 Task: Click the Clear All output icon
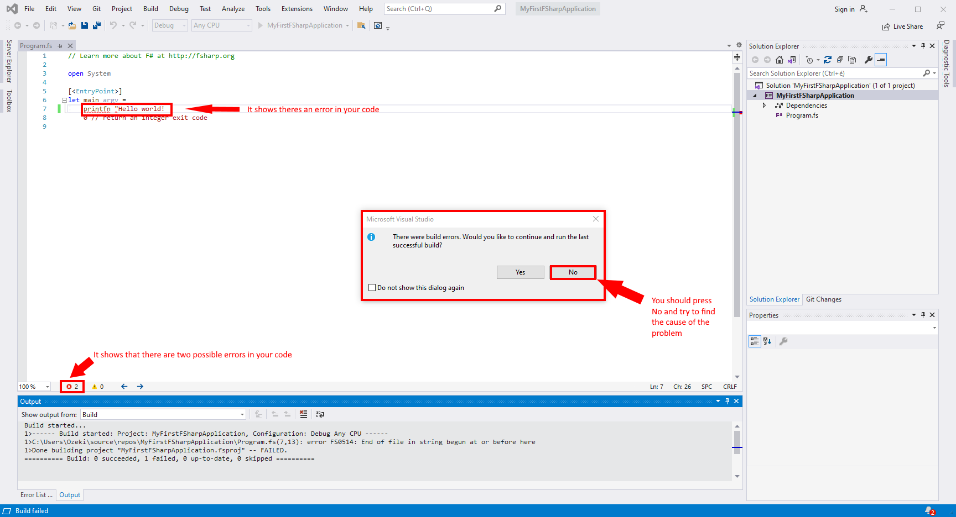pos(303,414)
